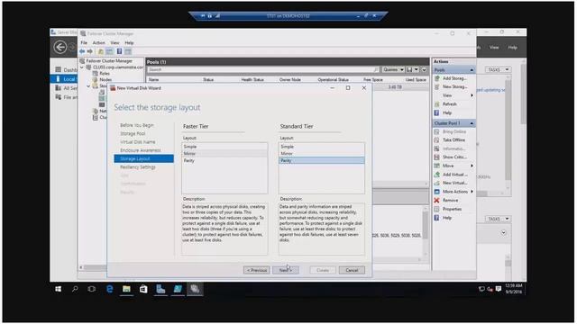Click the Next button in wizard
Screen dimensions: 577x324
coord(286,270)
